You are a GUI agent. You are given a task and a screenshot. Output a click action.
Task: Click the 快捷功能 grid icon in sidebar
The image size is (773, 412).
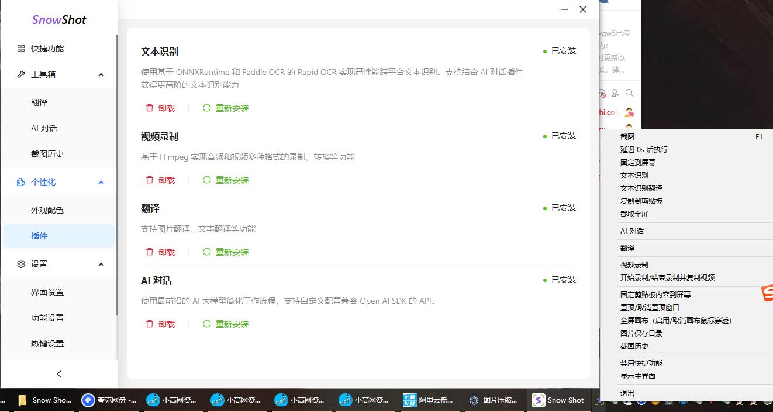coord(22,49)
